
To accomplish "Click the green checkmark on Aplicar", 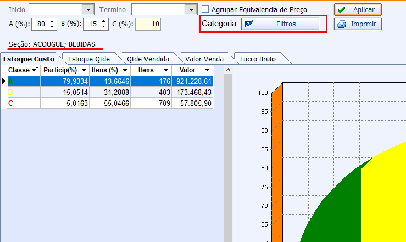I will pos(342,10).
